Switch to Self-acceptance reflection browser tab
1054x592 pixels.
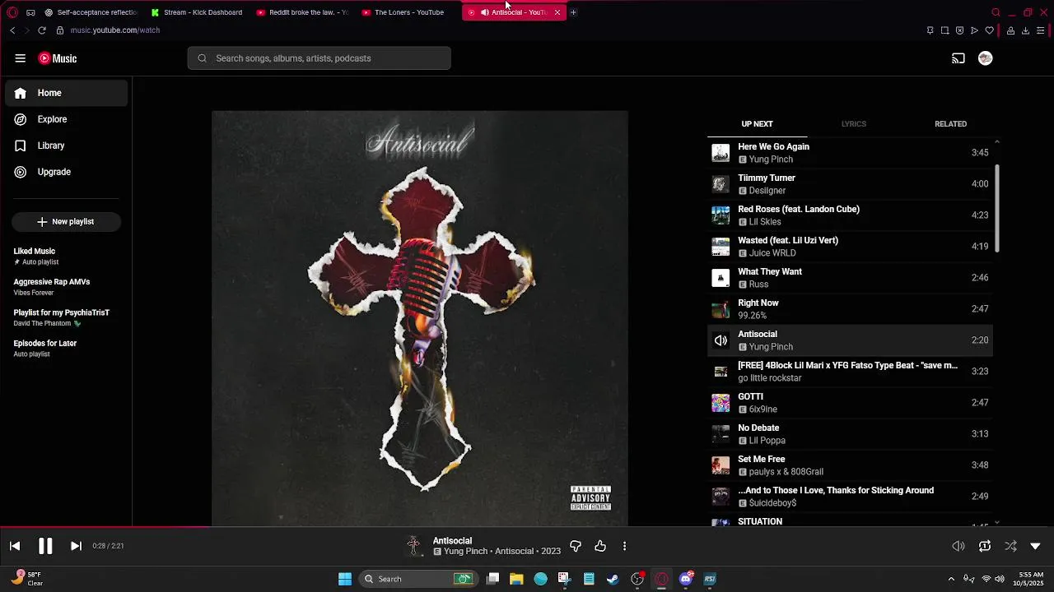pyautogui.click(x=91, y=12)
